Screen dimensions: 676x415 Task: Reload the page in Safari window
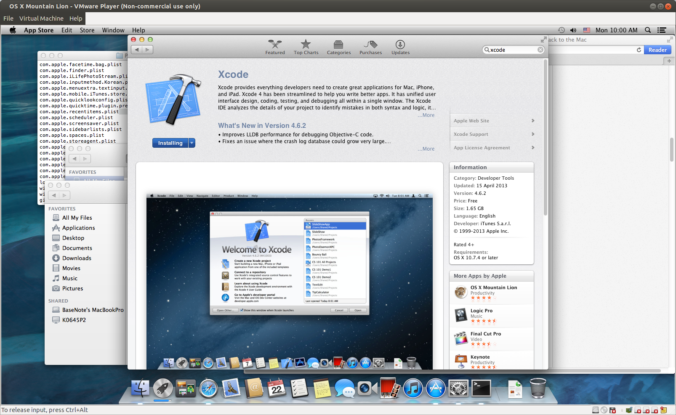639,50
